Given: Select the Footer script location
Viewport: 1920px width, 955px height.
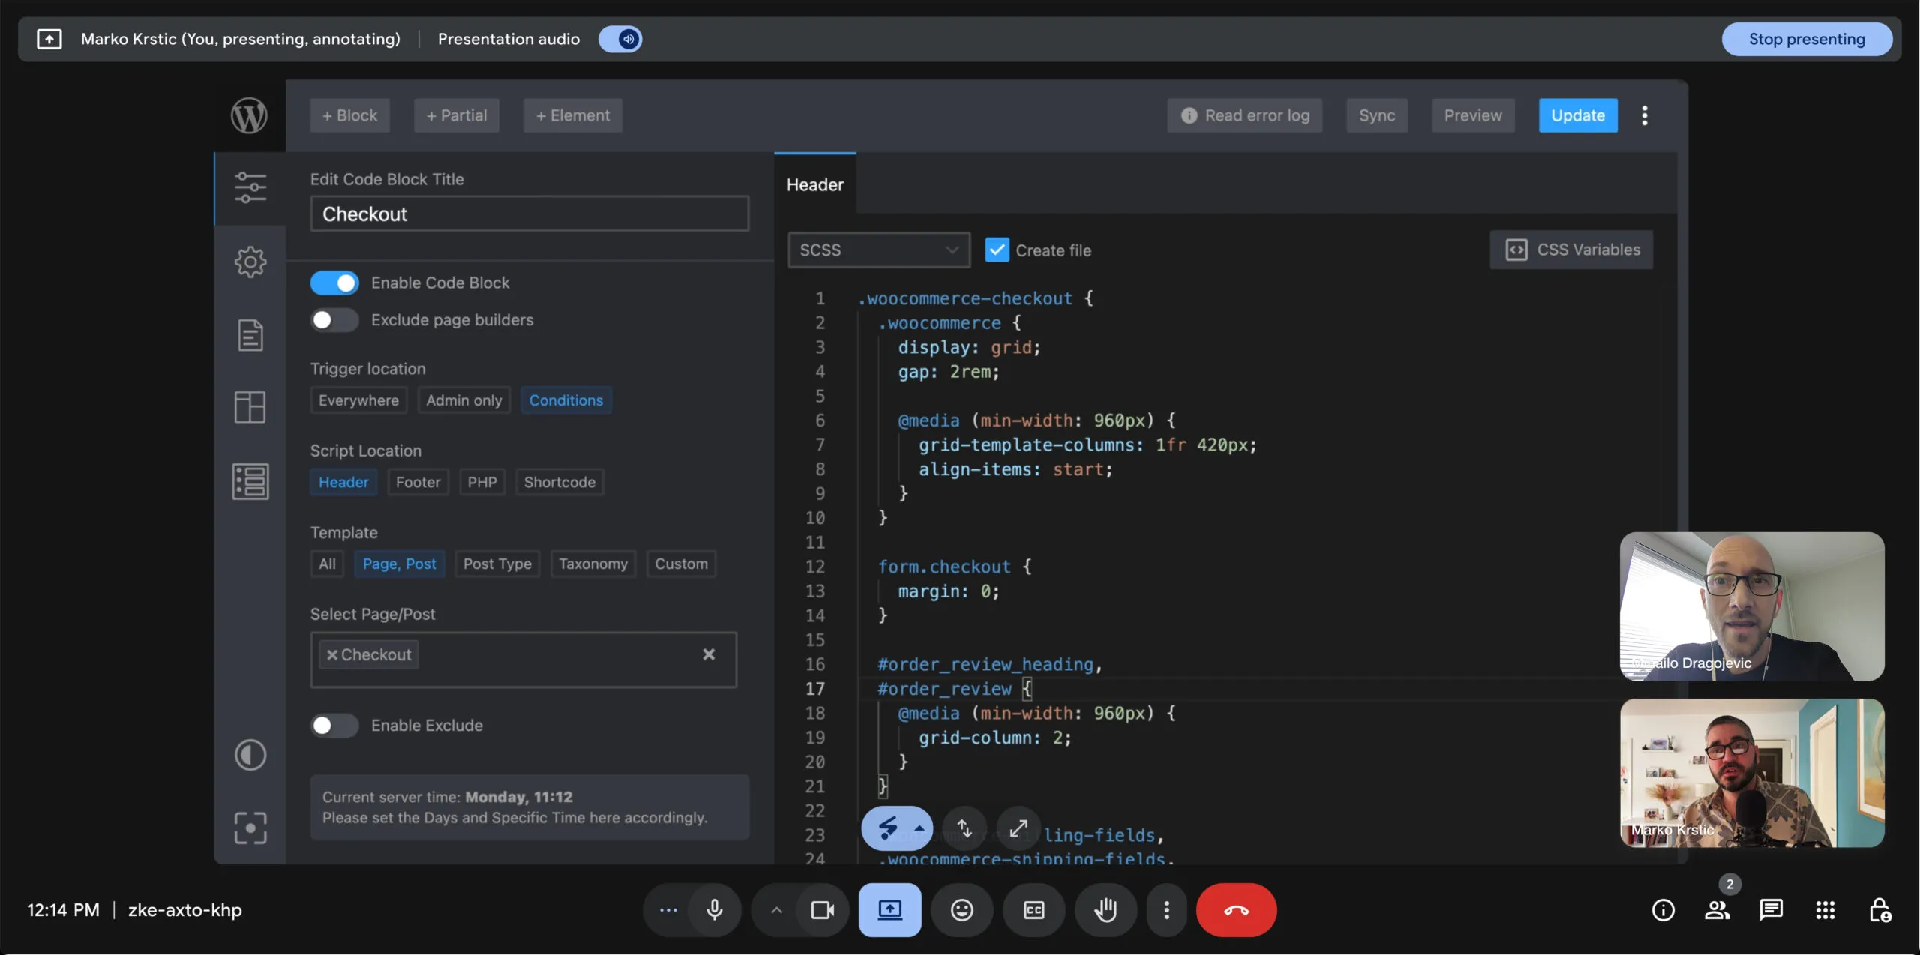Looking at the screenshot, I should click(418, 482).
